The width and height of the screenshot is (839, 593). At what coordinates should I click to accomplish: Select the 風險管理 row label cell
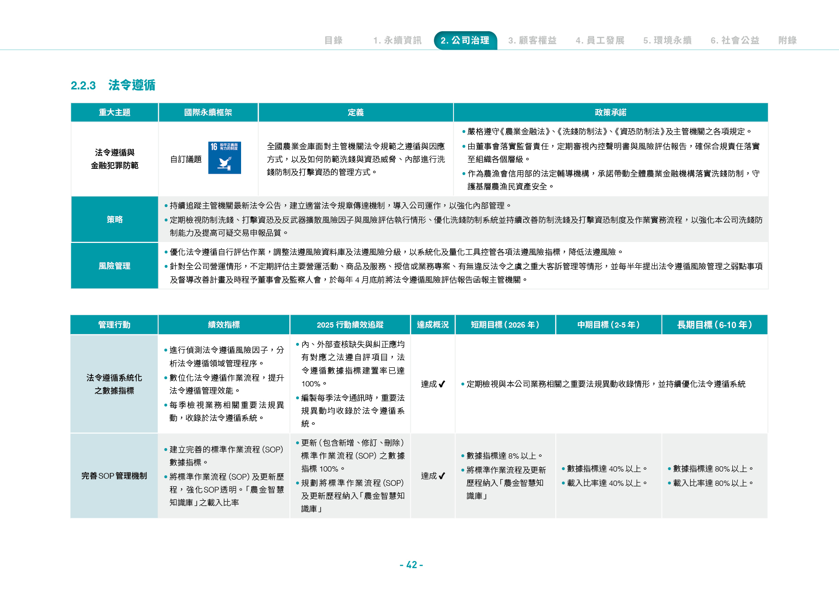(x=115, y=266)
